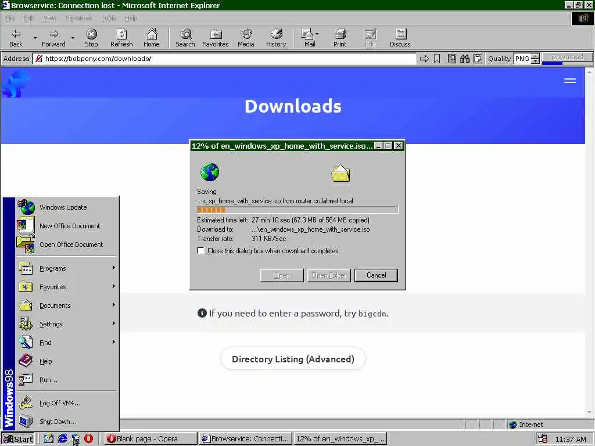Screen dimensions: 595x446
Task: Open the Help menu in menu bar
Action: (x=131, y=18)
